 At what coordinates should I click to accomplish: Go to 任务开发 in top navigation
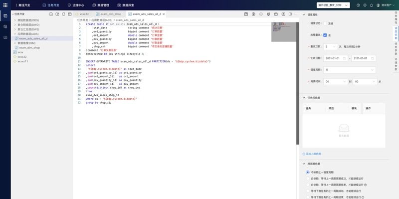[x=51, y=5]
